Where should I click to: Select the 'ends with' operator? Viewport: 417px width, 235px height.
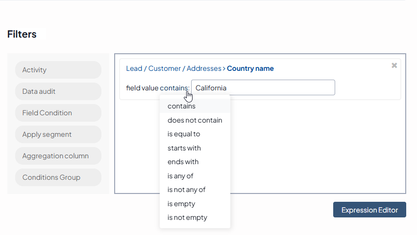183,162
